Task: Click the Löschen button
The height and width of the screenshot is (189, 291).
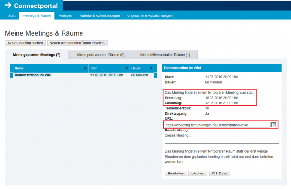Action: pos(198,174)
